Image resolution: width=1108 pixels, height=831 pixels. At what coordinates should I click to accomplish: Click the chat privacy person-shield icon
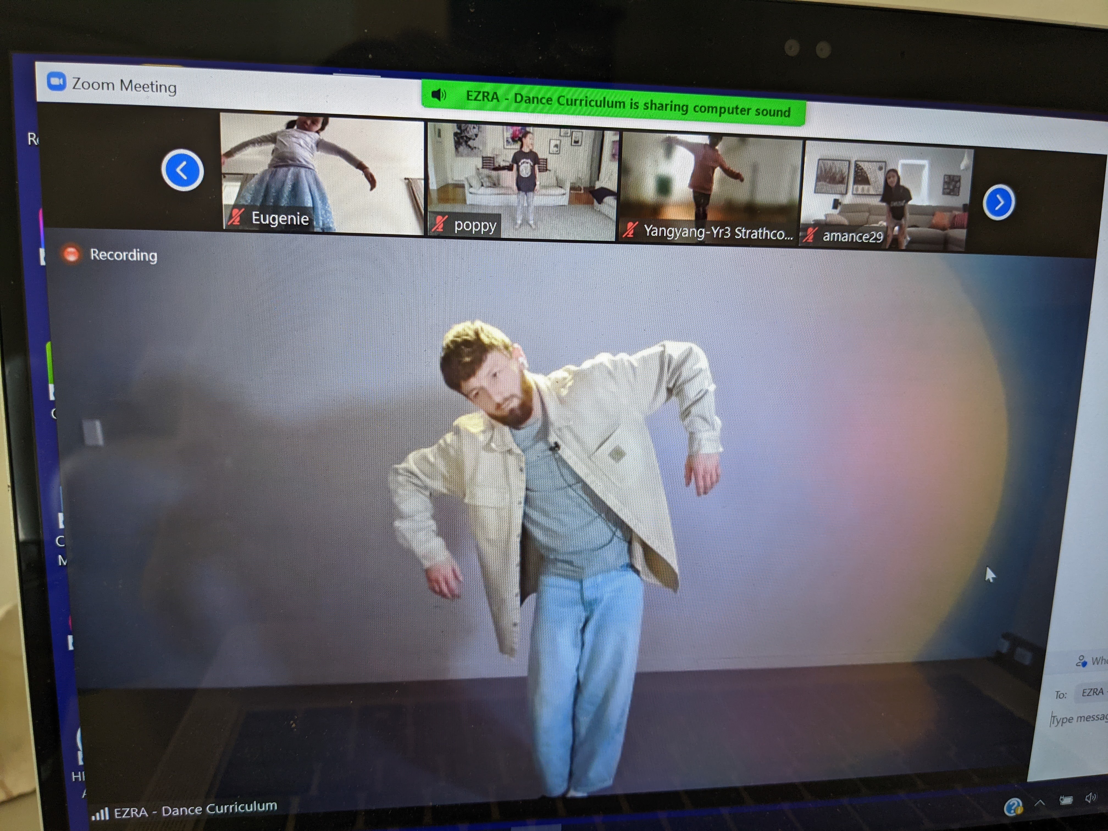pyautogui.click(x=1081, y=661)
